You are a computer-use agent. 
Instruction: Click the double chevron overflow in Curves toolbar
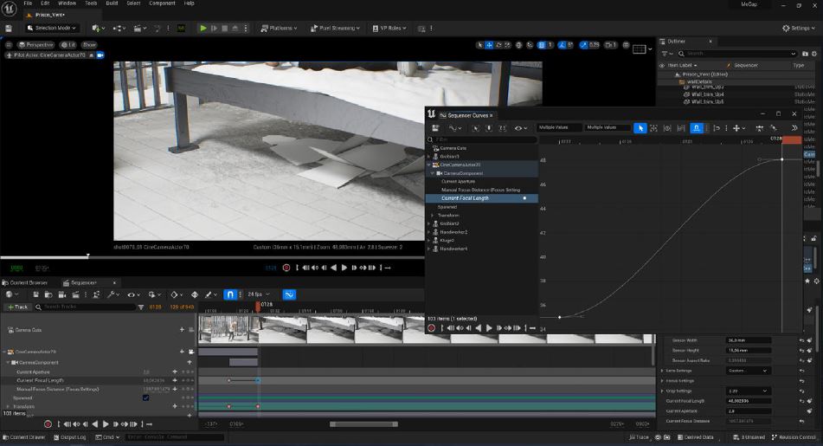click(x=794, y=128)
